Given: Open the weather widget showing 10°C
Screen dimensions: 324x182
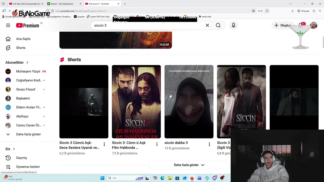Looking at the screenshot, I should click(13, 178).
